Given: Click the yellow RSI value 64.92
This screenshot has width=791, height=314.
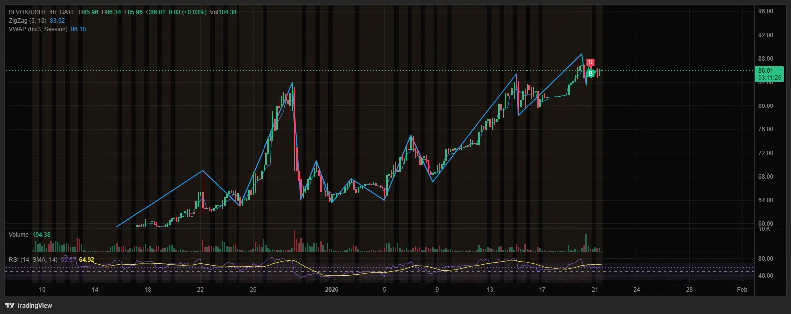Looking at the screenshot, I should pyautogui.click(x=87, y=260).
